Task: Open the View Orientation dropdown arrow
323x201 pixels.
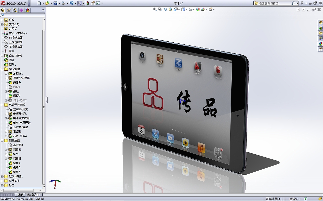Action: [x=179, y=10]
